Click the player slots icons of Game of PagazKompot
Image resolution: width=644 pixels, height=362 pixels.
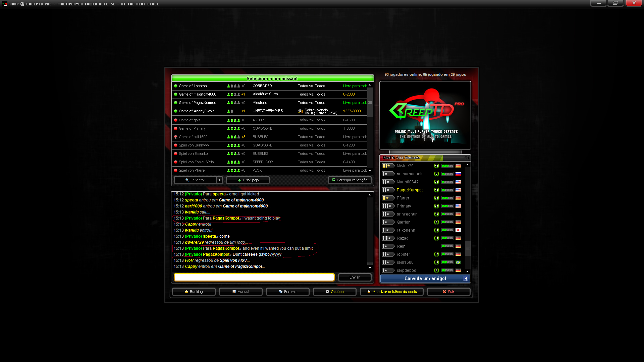point(233,103)
